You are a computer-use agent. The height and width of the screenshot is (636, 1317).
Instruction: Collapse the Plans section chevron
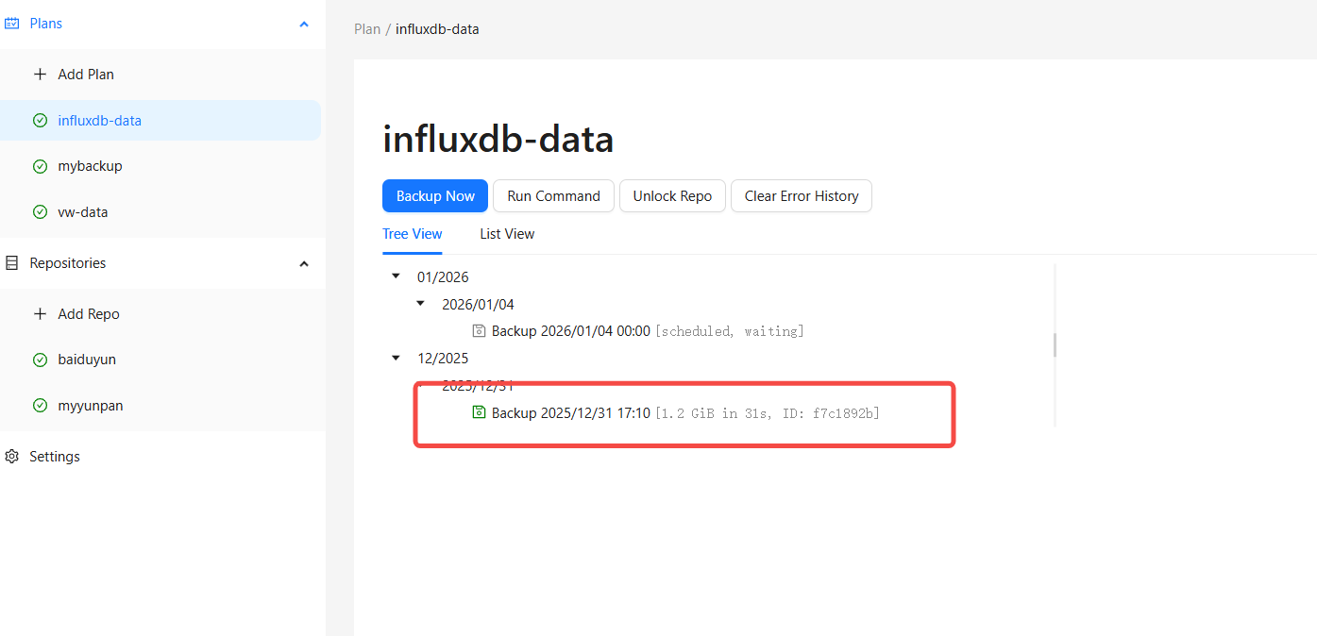coord(304,24)
